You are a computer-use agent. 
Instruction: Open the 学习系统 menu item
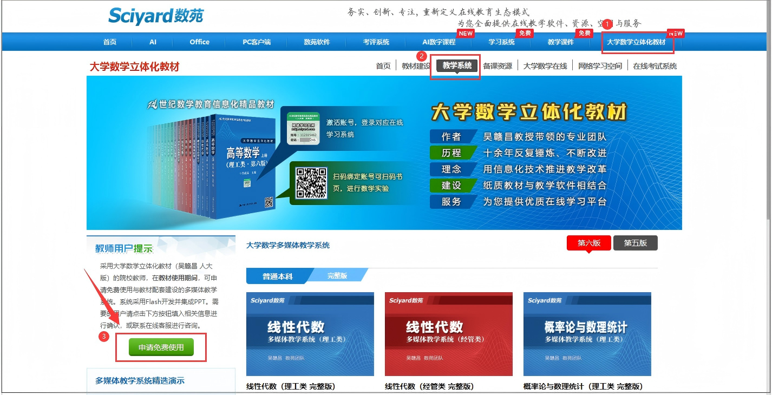502,42
